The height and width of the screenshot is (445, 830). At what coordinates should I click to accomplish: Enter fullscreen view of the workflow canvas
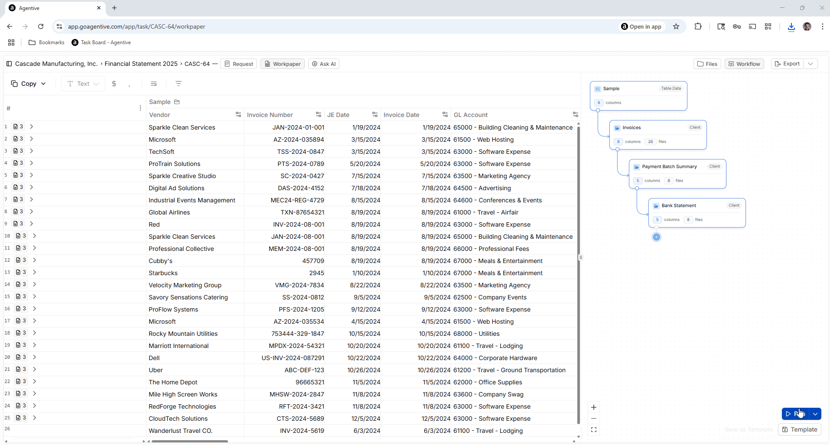[x=594, y=430]
